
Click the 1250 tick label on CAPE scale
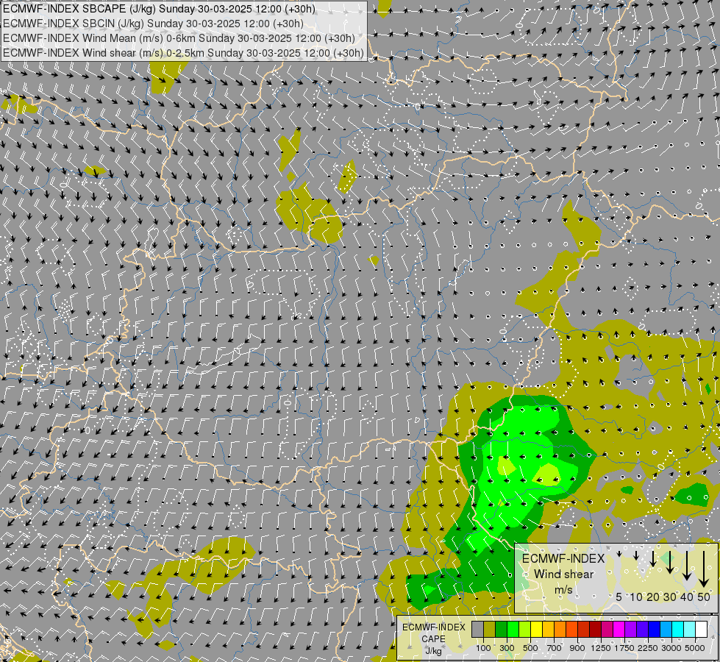[601, 648]
